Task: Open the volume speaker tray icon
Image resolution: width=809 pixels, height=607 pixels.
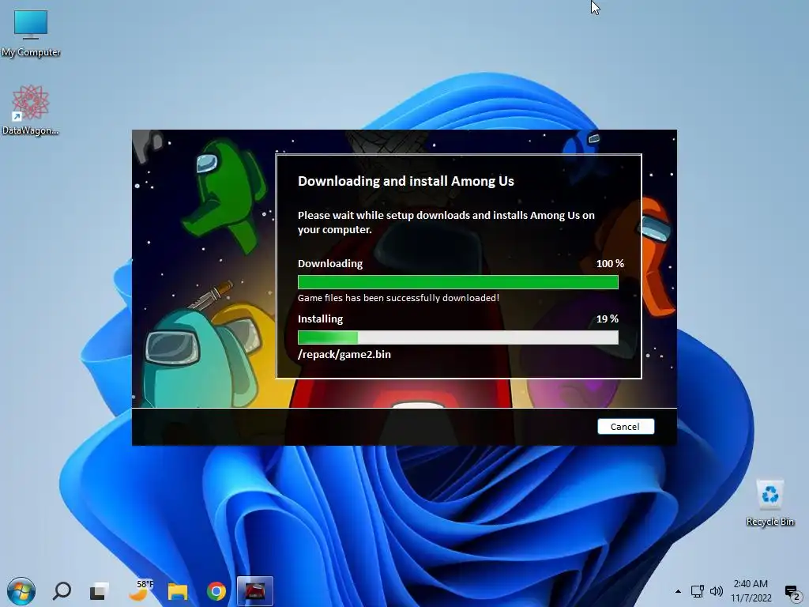Action: click(717, 591)
